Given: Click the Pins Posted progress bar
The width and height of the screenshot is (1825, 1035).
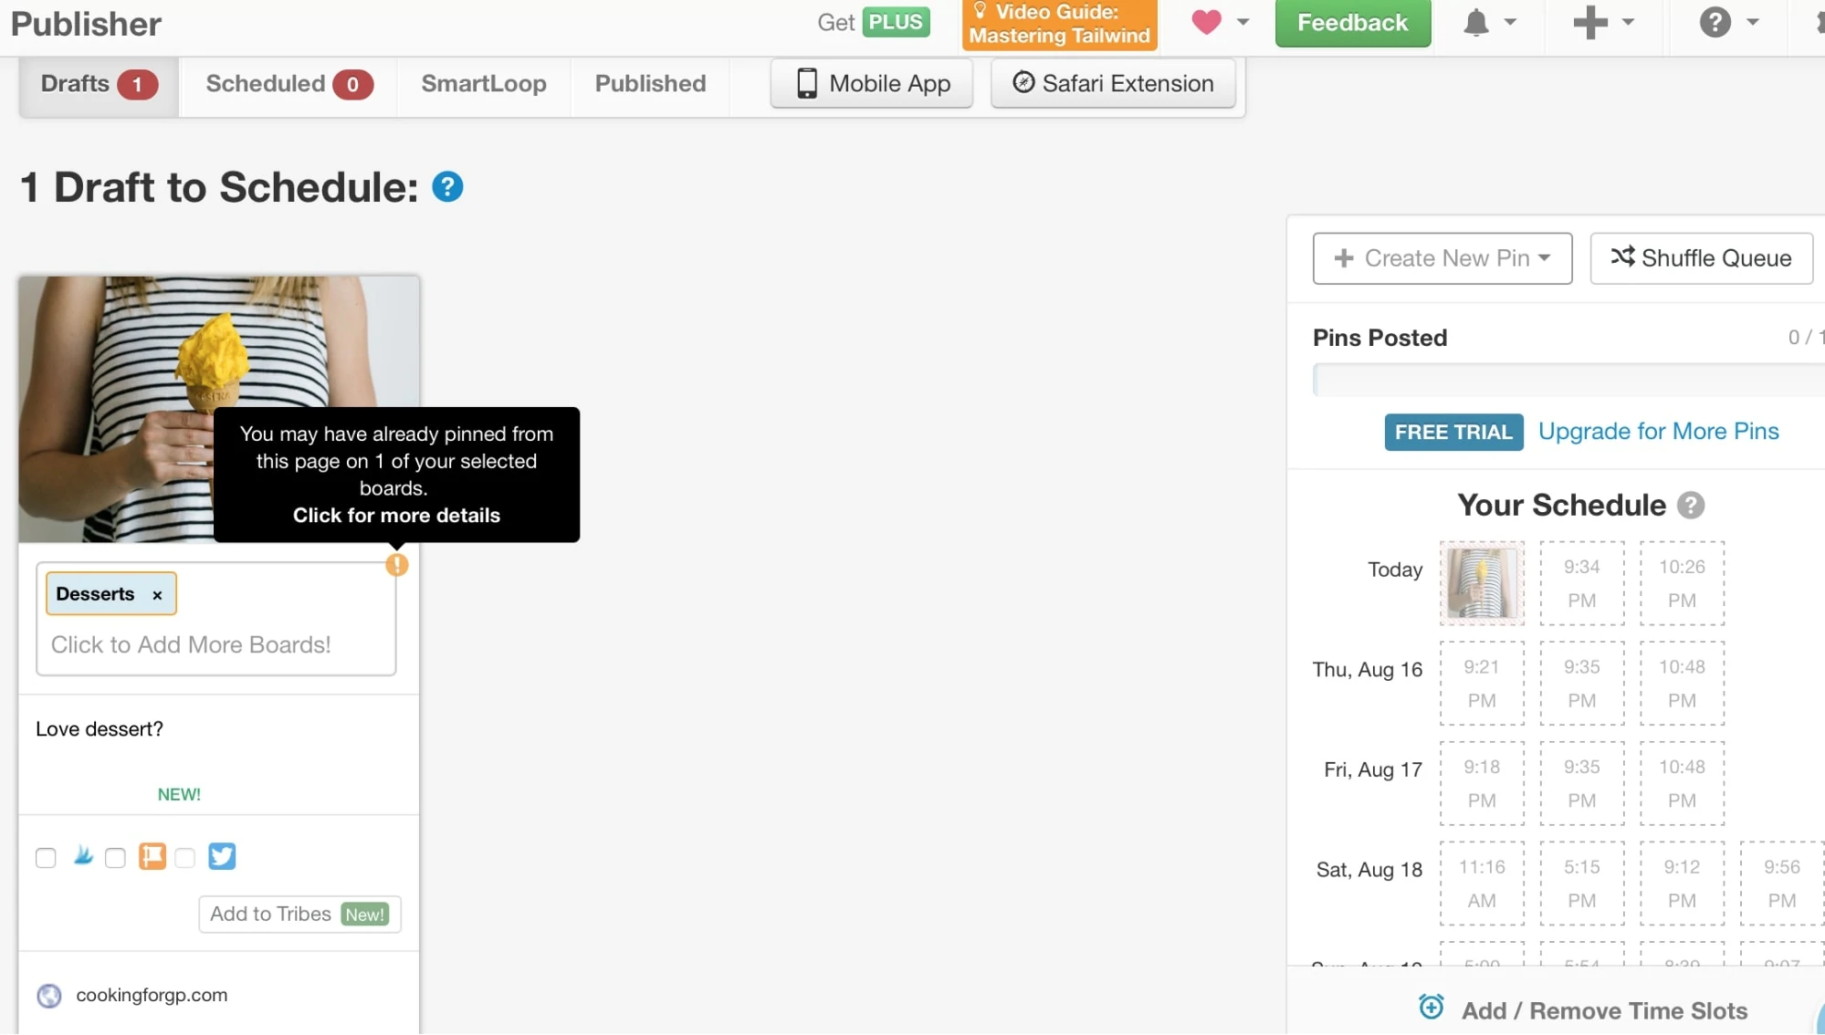Looking at the screenshot, I should click(x=1567, y=380).
